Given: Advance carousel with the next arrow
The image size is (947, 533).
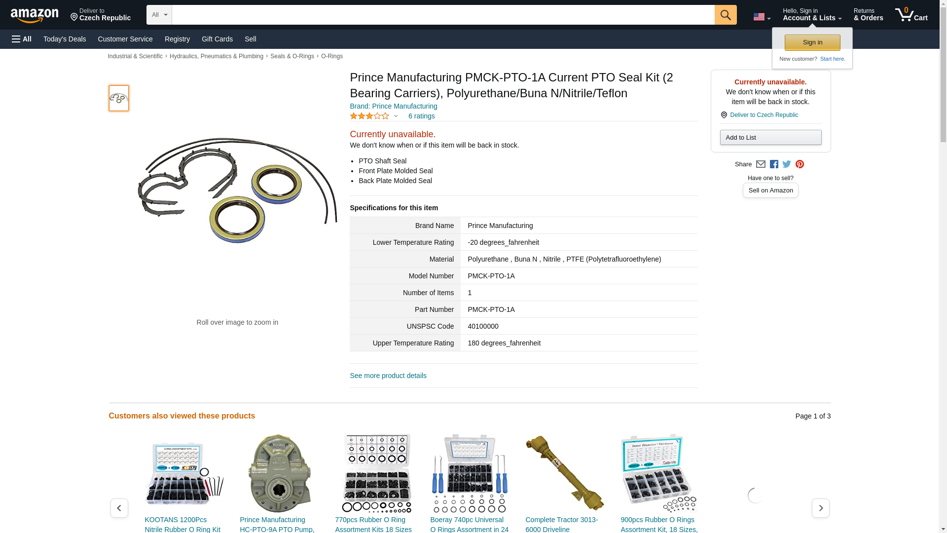Looking at the screenshot, I should point(820,508).
